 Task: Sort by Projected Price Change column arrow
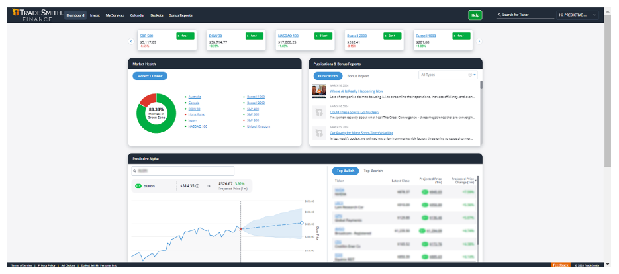(x=475, y=181)
